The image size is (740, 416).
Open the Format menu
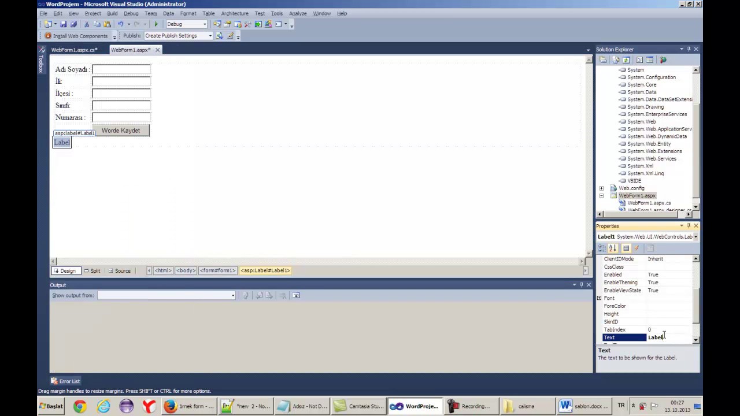[x=188, y=13]
